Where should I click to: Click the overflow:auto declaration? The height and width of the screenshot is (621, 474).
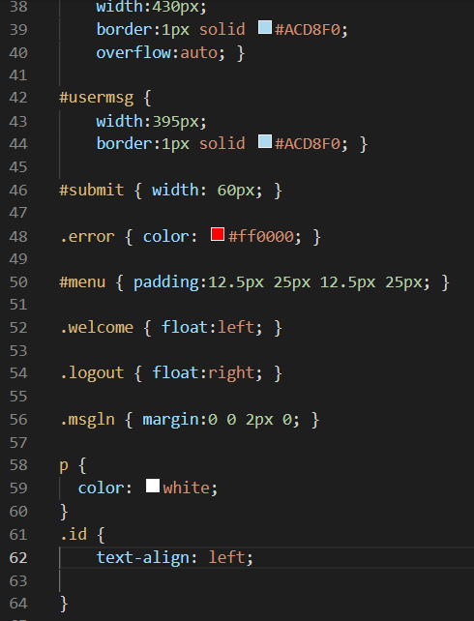(x=161, y=52)
